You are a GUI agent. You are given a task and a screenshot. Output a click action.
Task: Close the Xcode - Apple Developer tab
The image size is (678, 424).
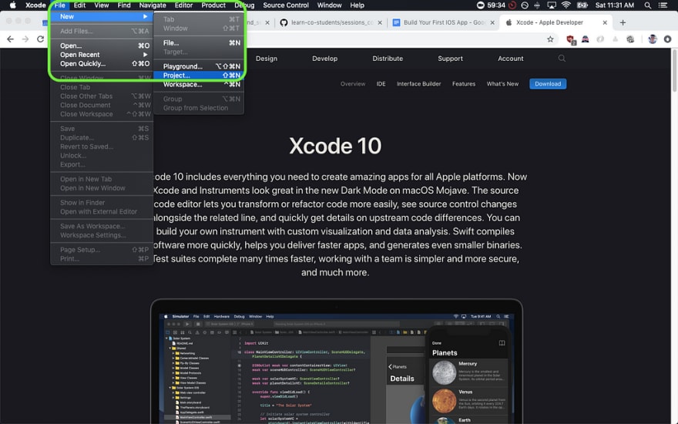(x=605, y=22)
